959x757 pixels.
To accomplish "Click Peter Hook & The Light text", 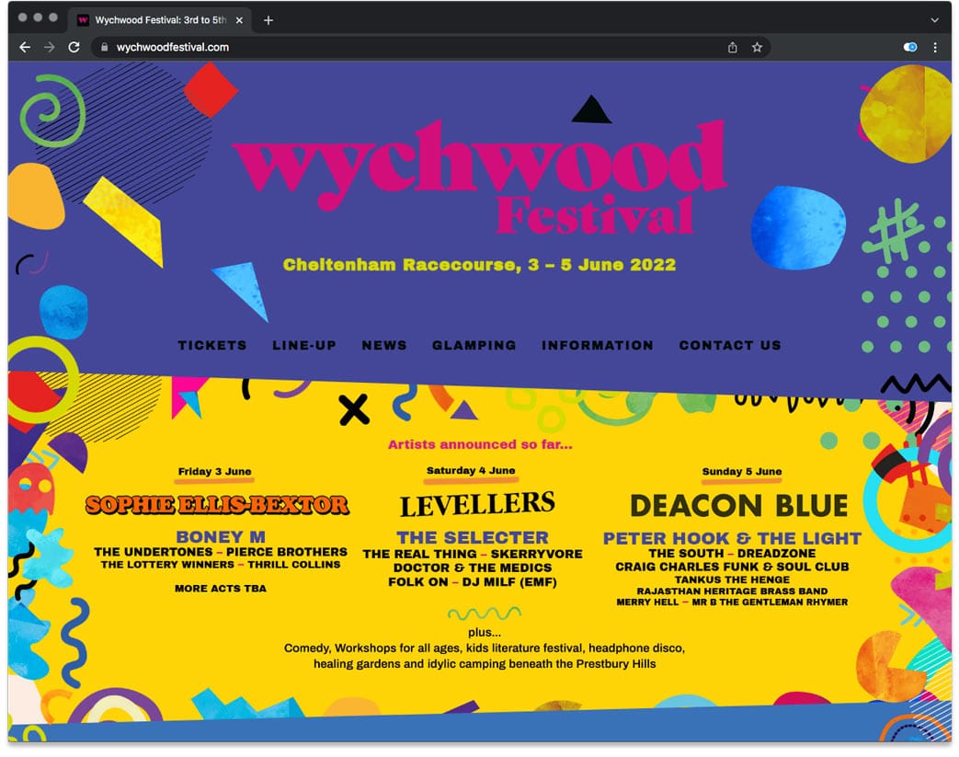I will pos(732,538).
